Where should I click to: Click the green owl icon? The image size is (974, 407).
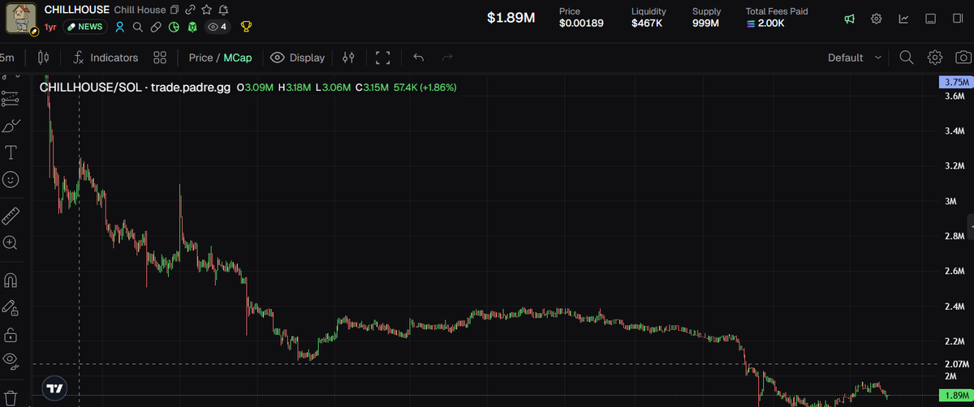tap(192, 27)
